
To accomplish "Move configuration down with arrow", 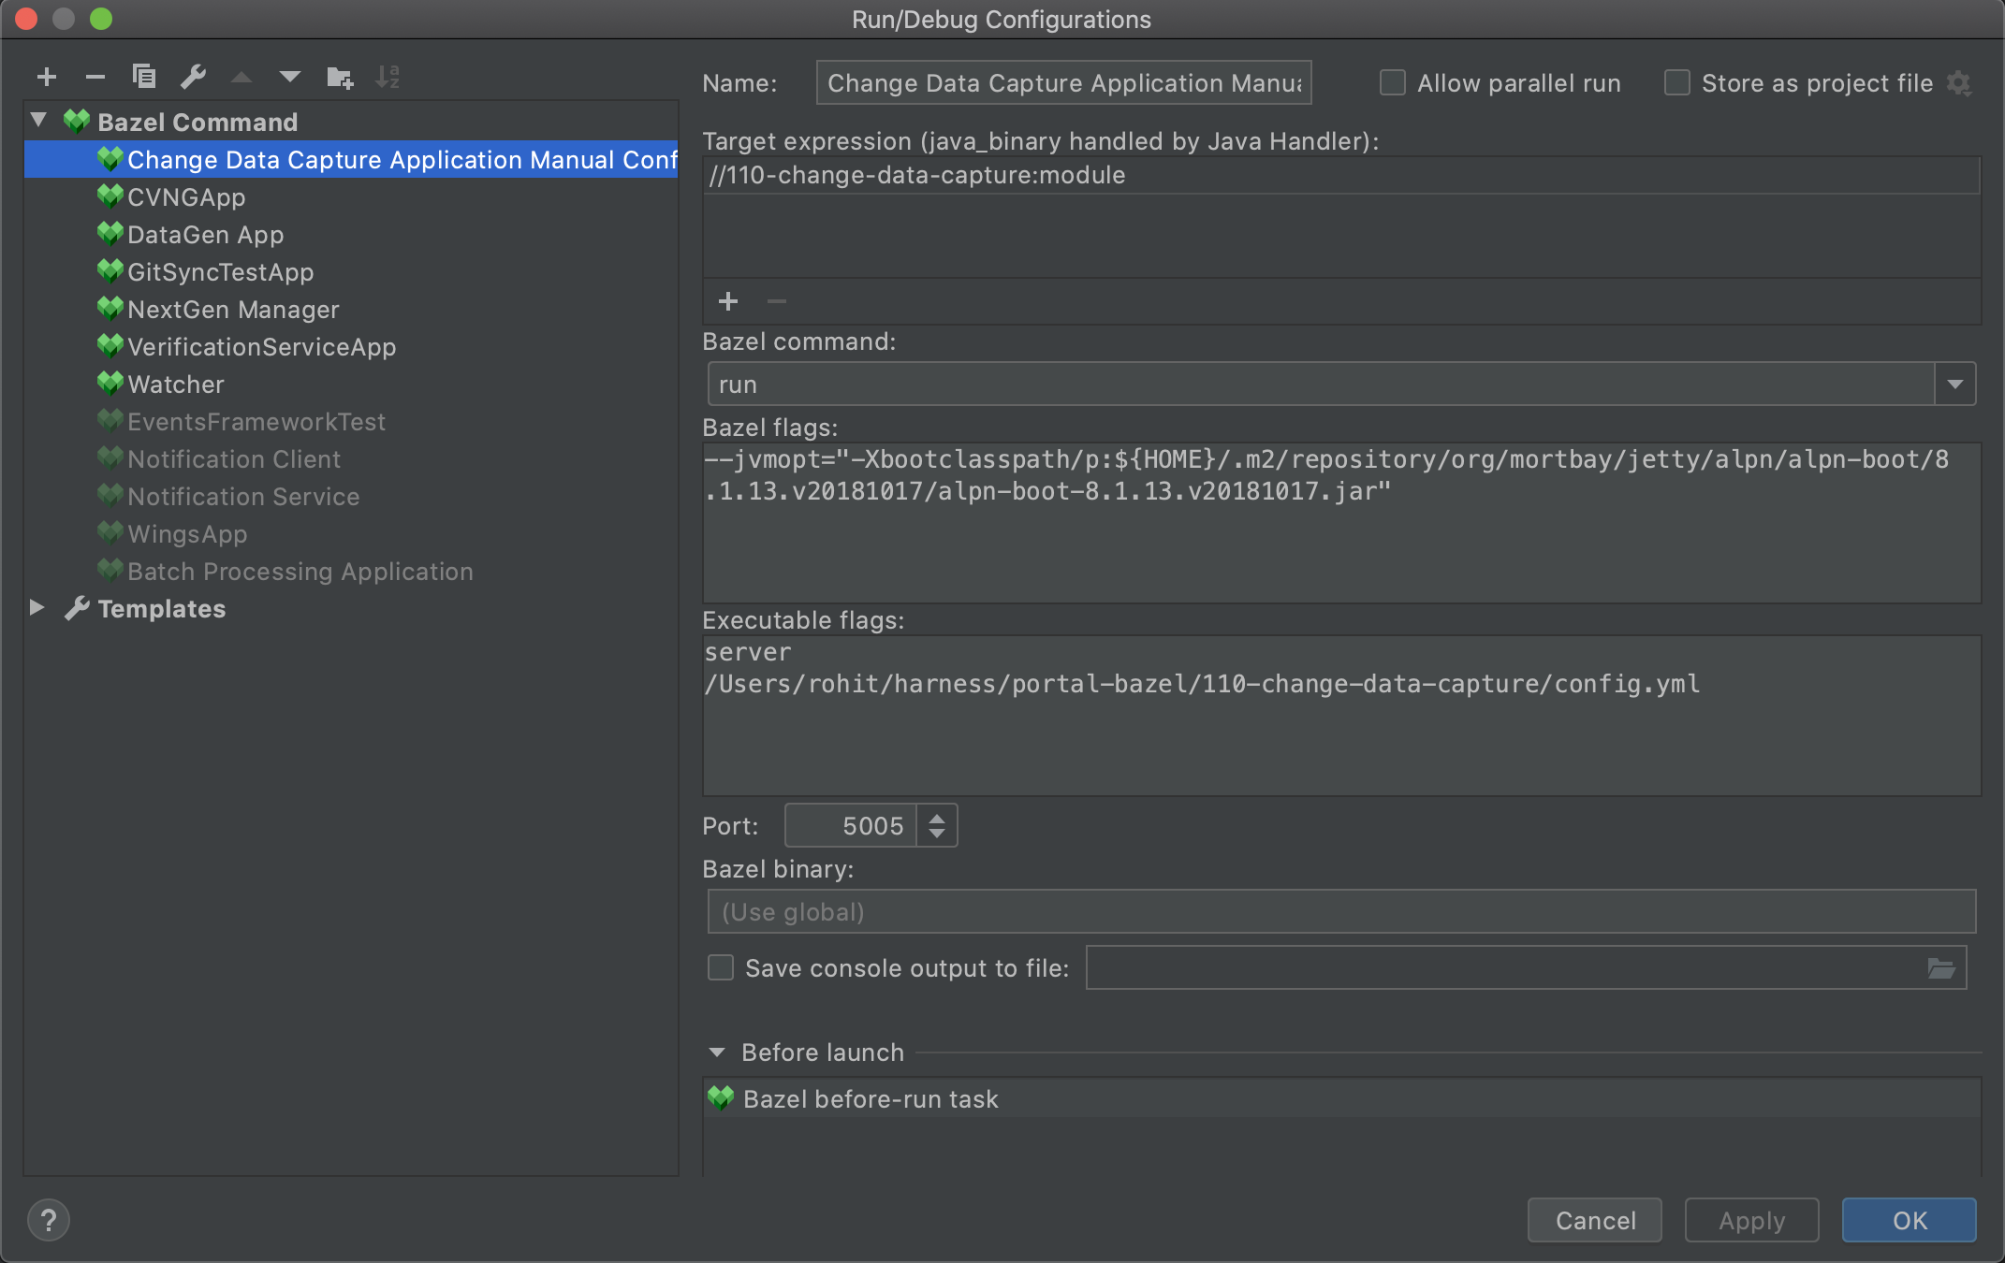I will (x=290, y=77).
